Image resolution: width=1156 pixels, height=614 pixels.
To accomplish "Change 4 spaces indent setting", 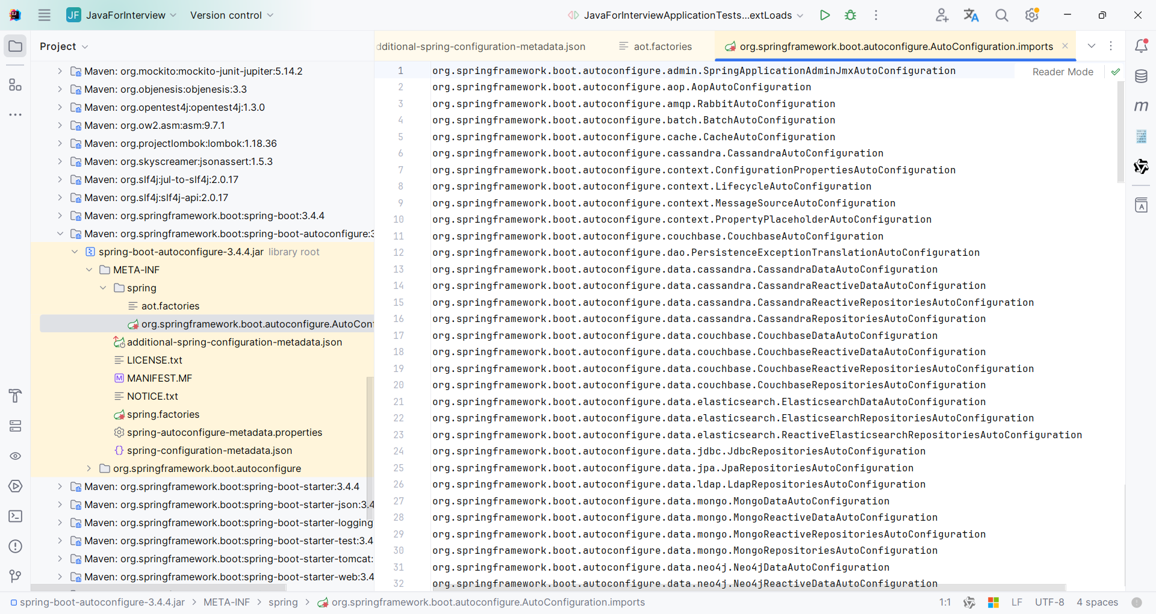I will pos(1097,602).
